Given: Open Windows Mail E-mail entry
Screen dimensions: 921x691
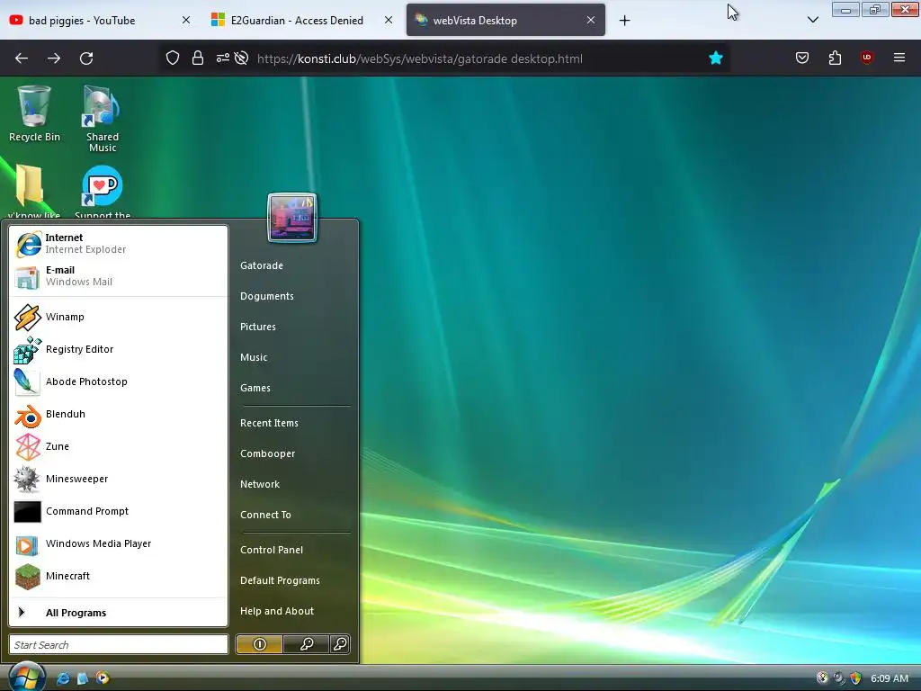Looking at the screenshot, I should coord(118,275).
